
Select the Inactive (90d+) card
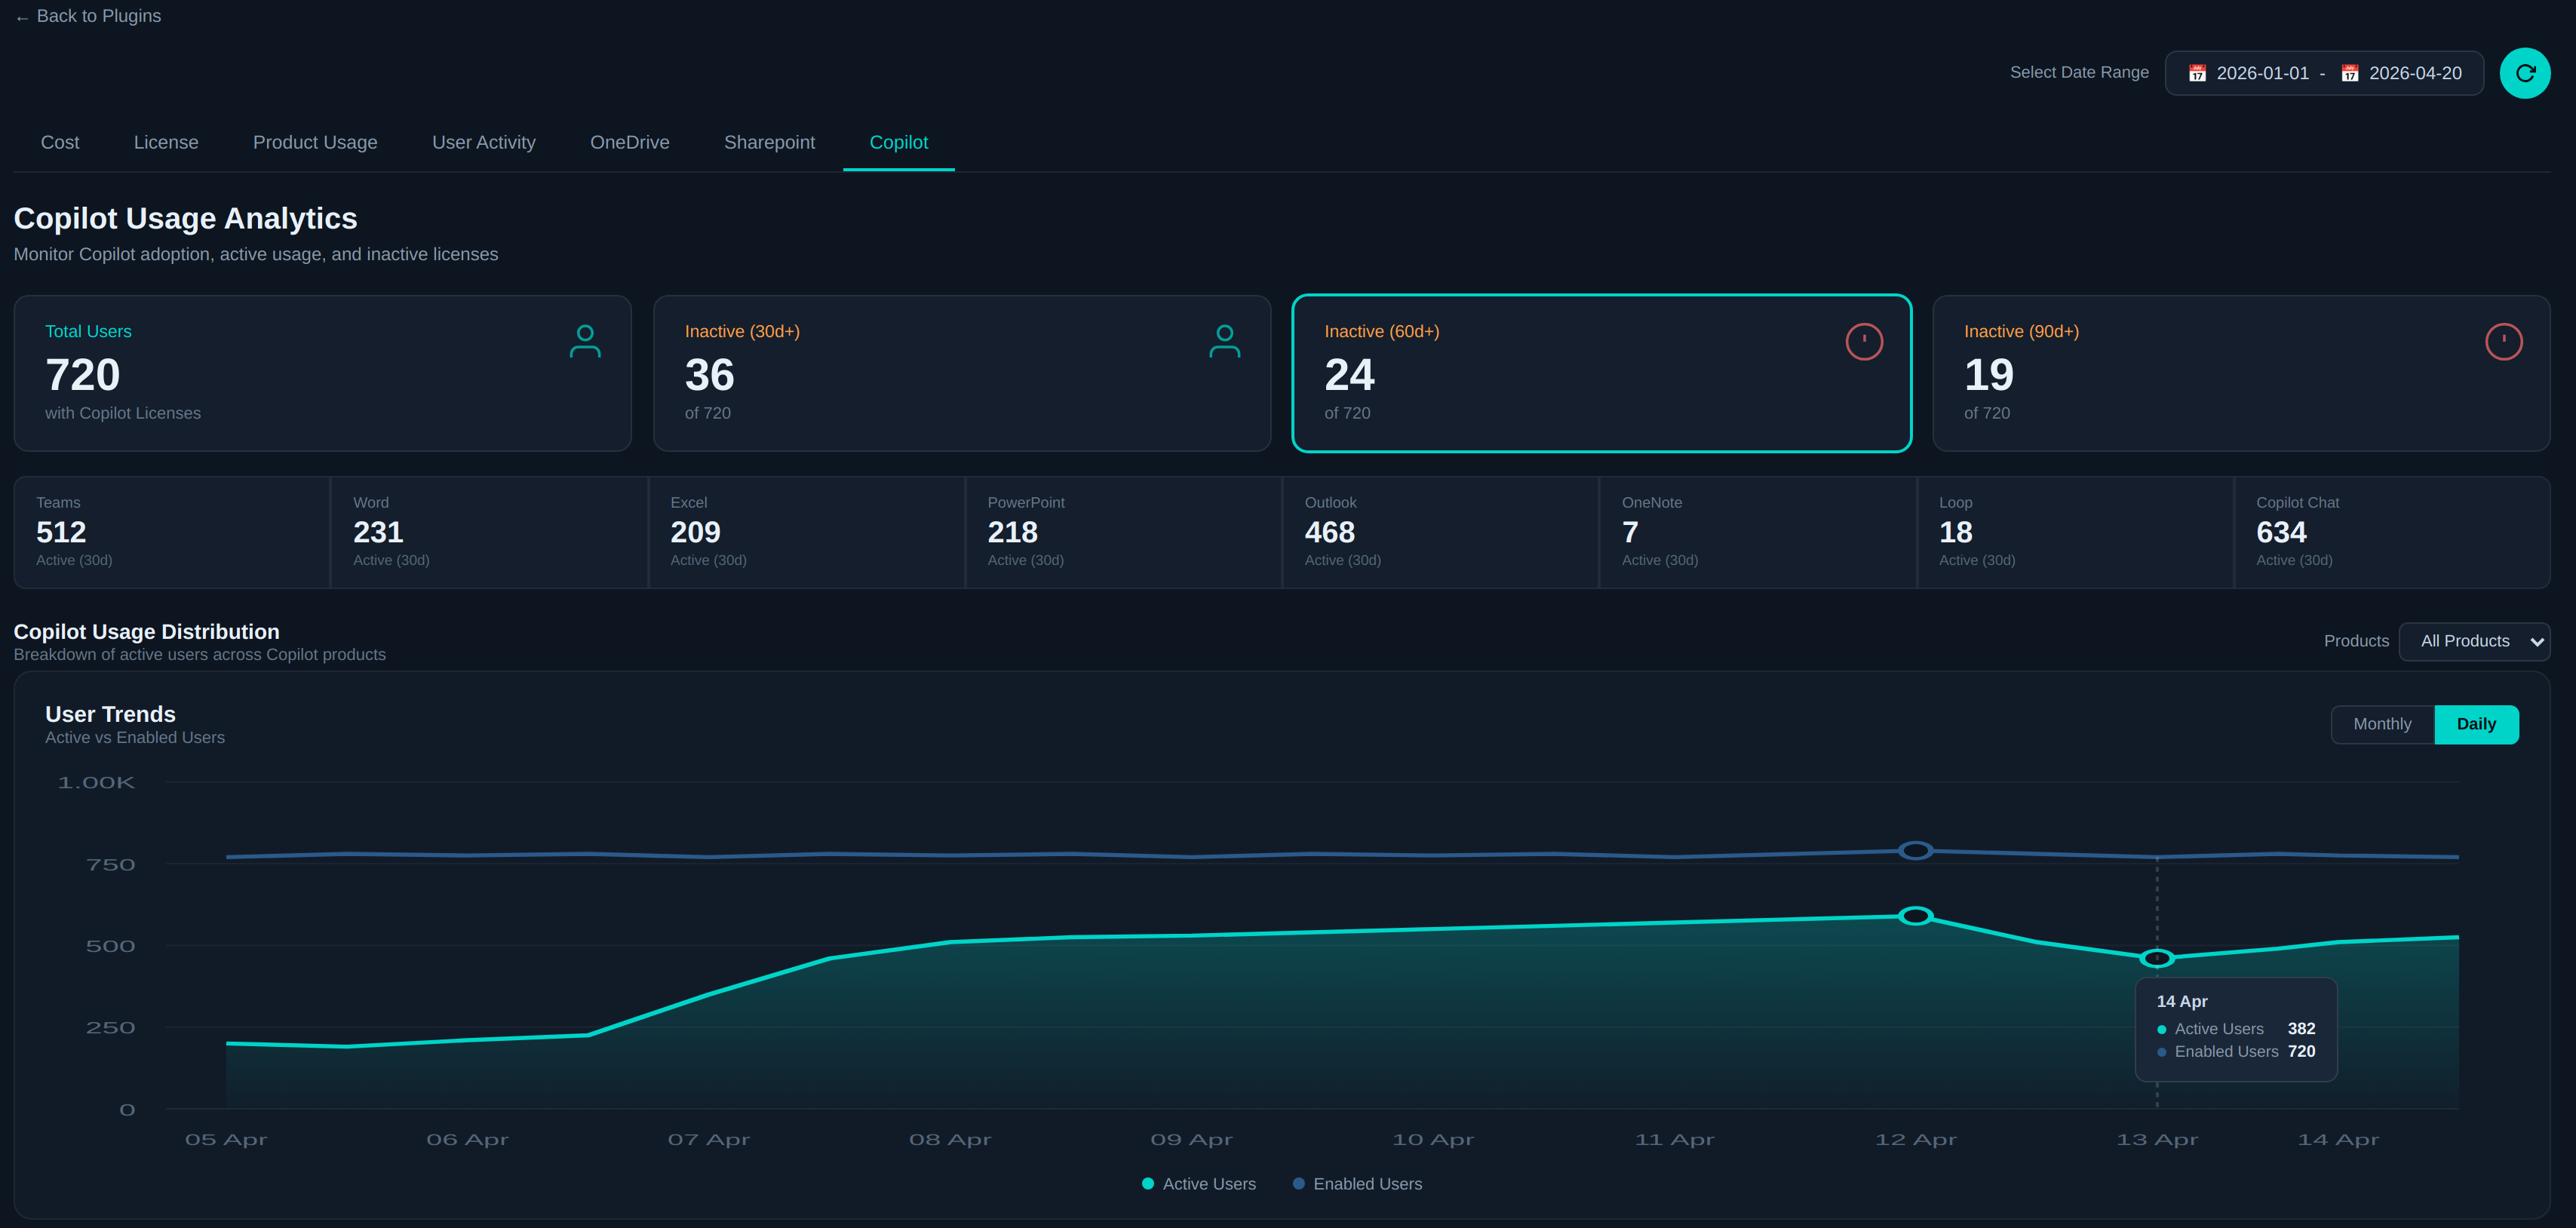[2241, 373]
